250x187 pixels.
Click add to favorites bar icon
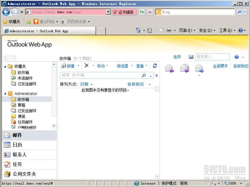pyautogui.click(x=28, y=22)
